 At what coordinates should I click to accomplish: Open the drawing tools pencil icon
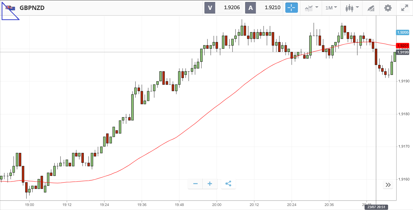point(371,8)
